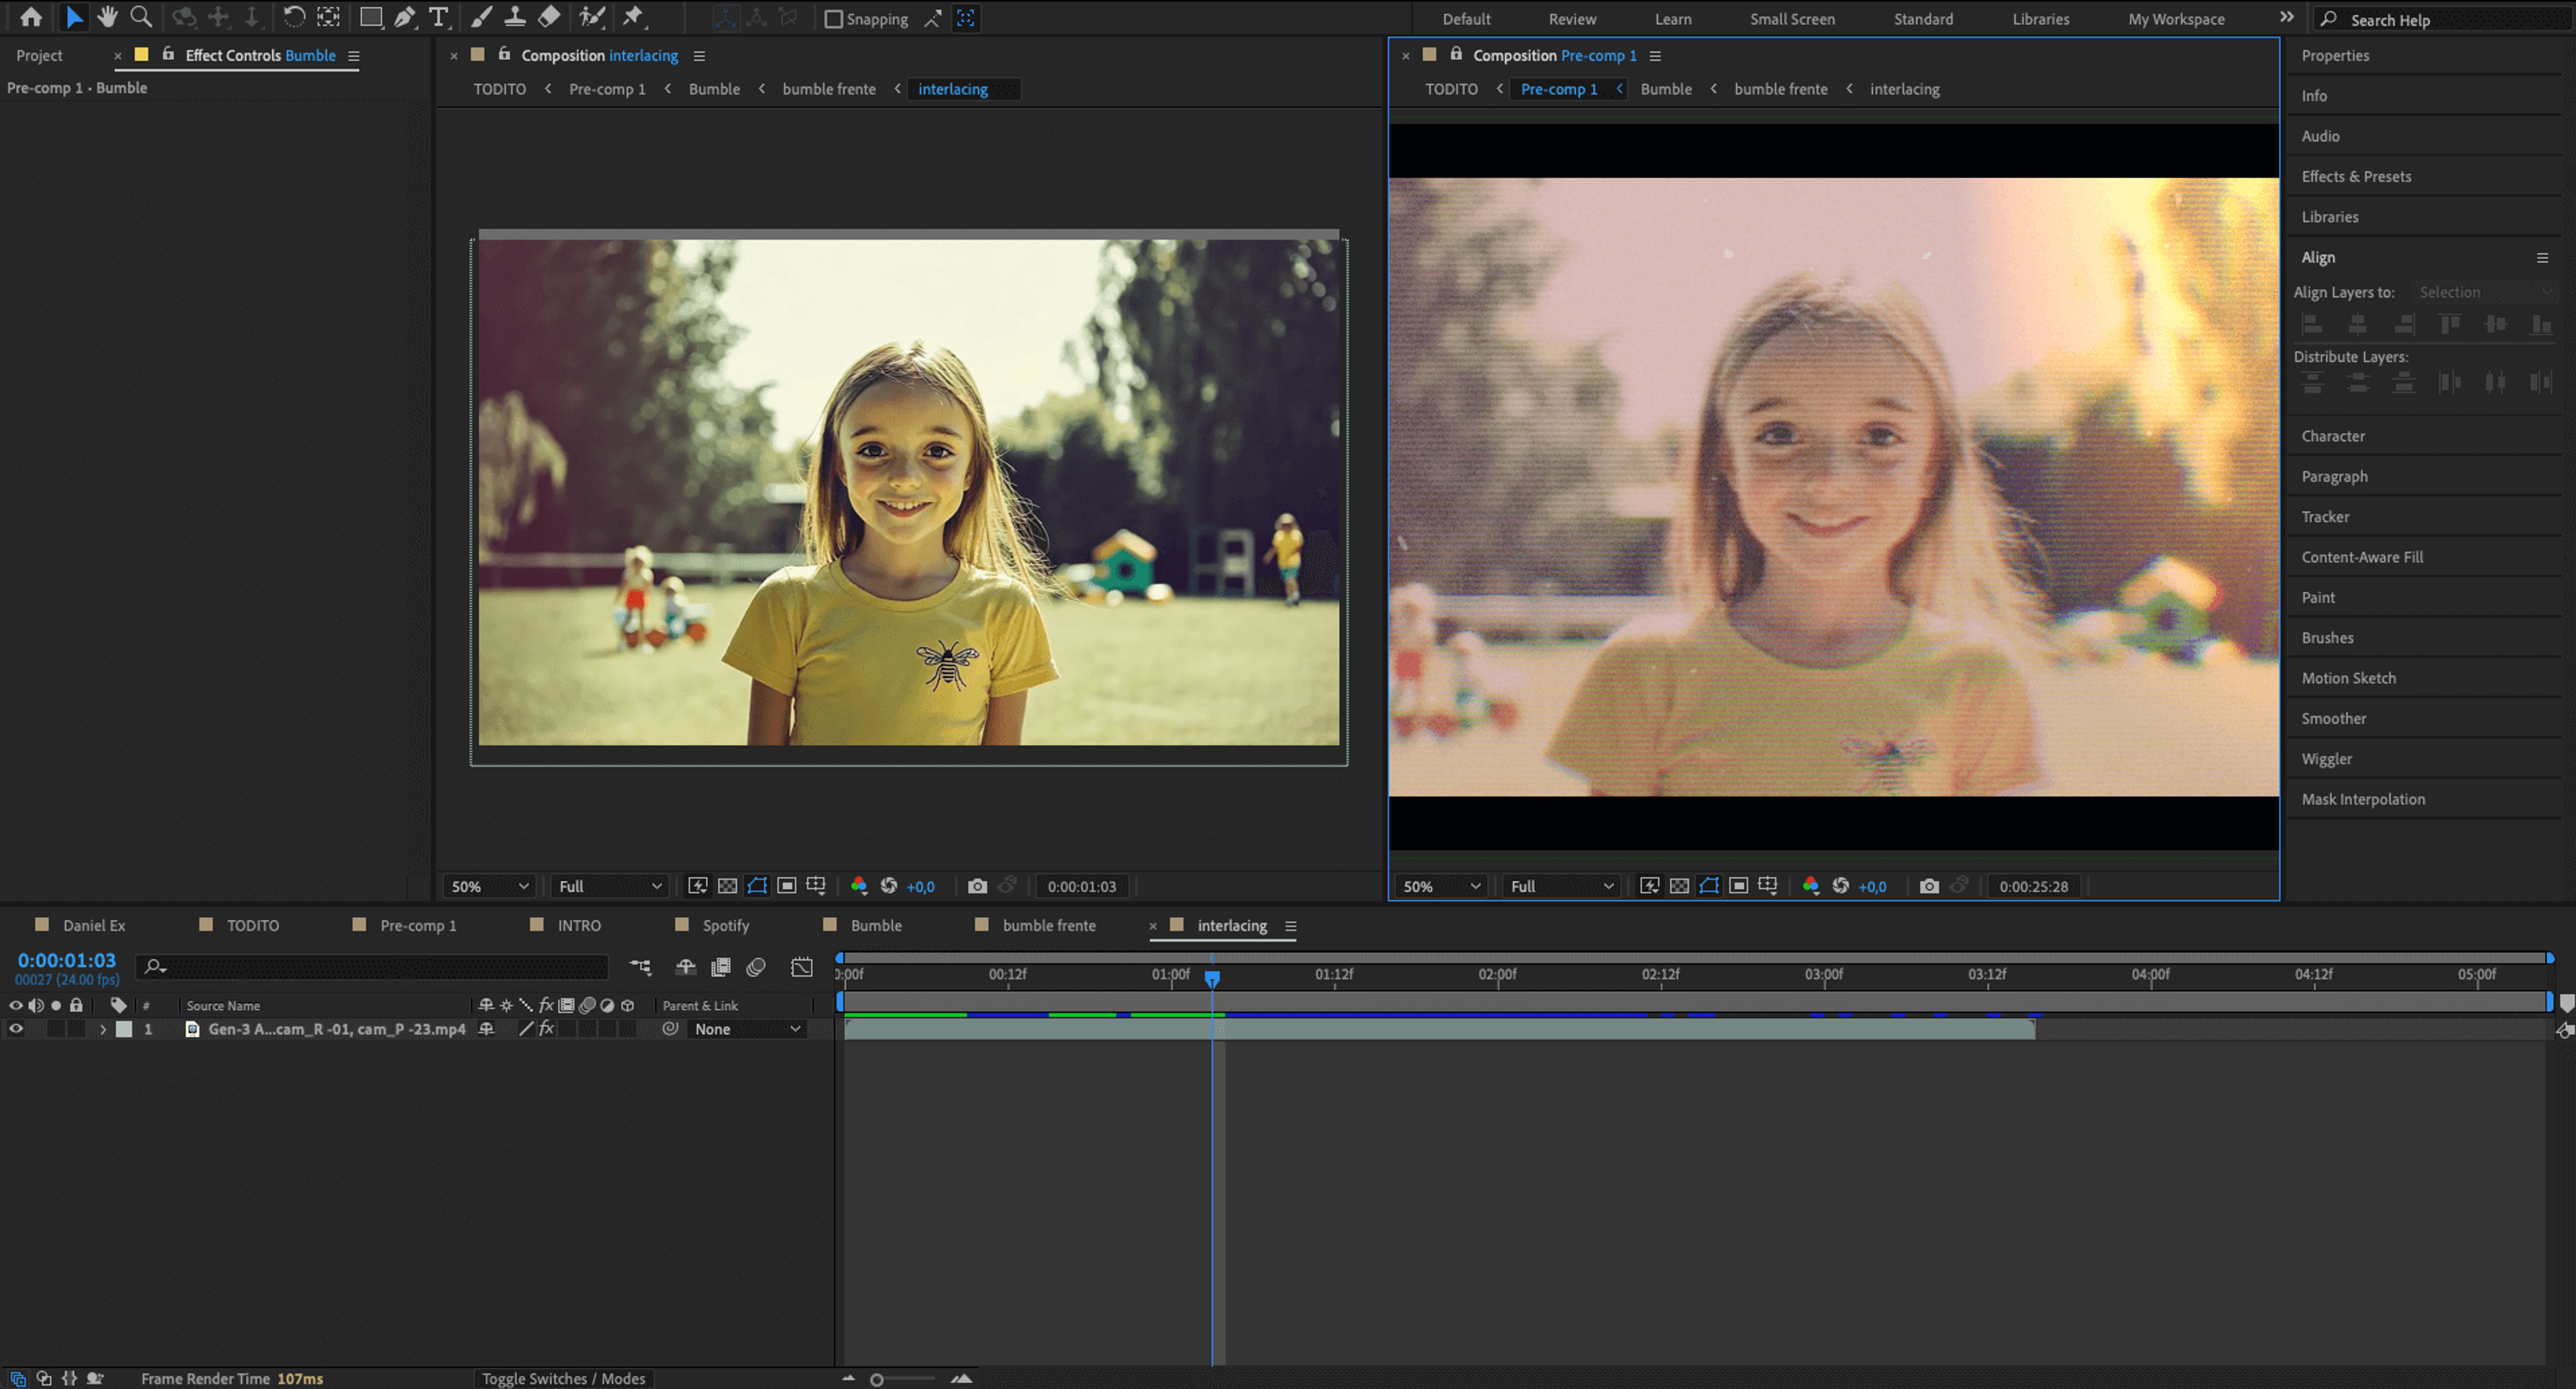Image resolution: width=2576 pixels, height=1389 pixels.
Task: Enable the Snapping checkbox
Action: pyautogui.click(x=833, y=19)
